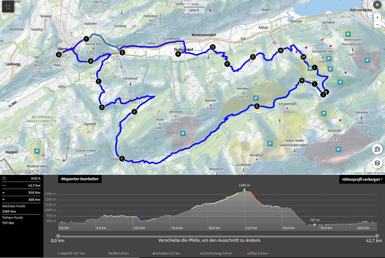Click the Schotterweg legend entry
This screenshot has height=258, width=385.
tap(214, 253)
